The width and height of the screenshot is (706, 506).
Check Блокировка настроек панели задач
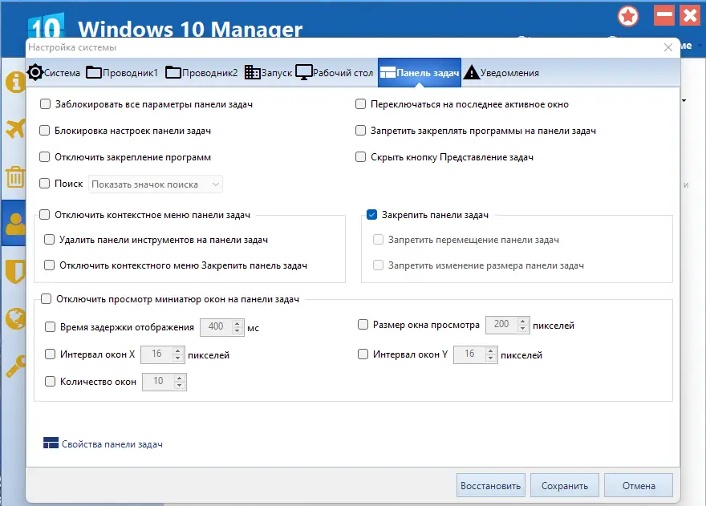45,131
